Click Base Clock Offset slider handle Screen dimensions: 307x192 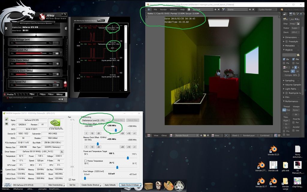(116, 130)
